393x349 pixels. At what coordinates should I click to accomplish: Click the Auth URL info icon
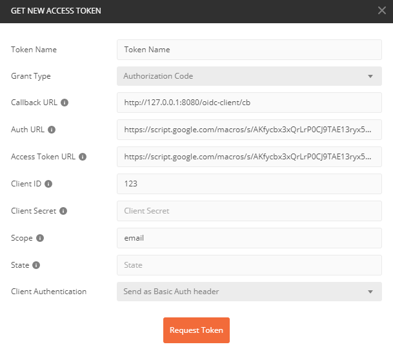point(52,130)
